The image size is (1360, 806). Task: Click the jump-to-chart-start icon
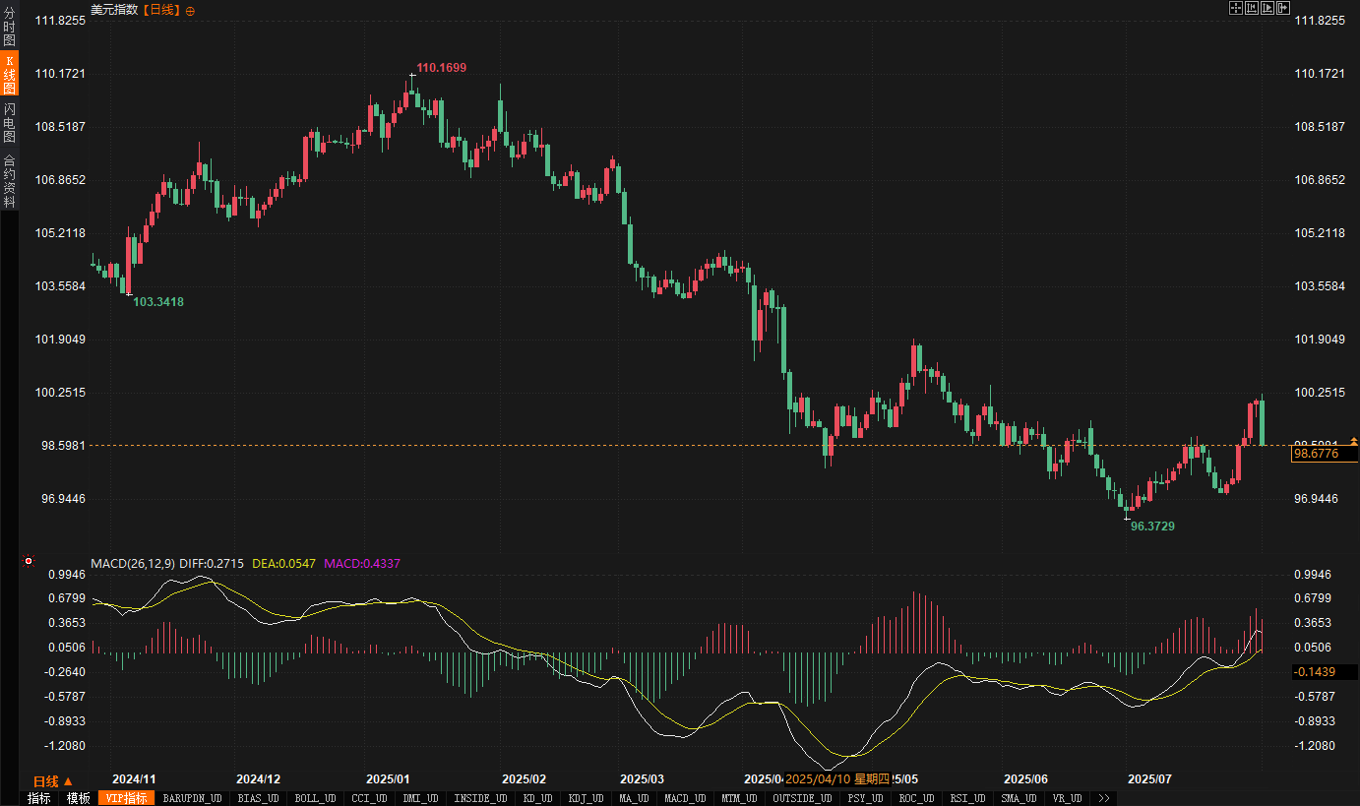coord(1252,8)
